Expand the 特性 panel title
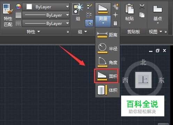 click(x=33, y=32)
